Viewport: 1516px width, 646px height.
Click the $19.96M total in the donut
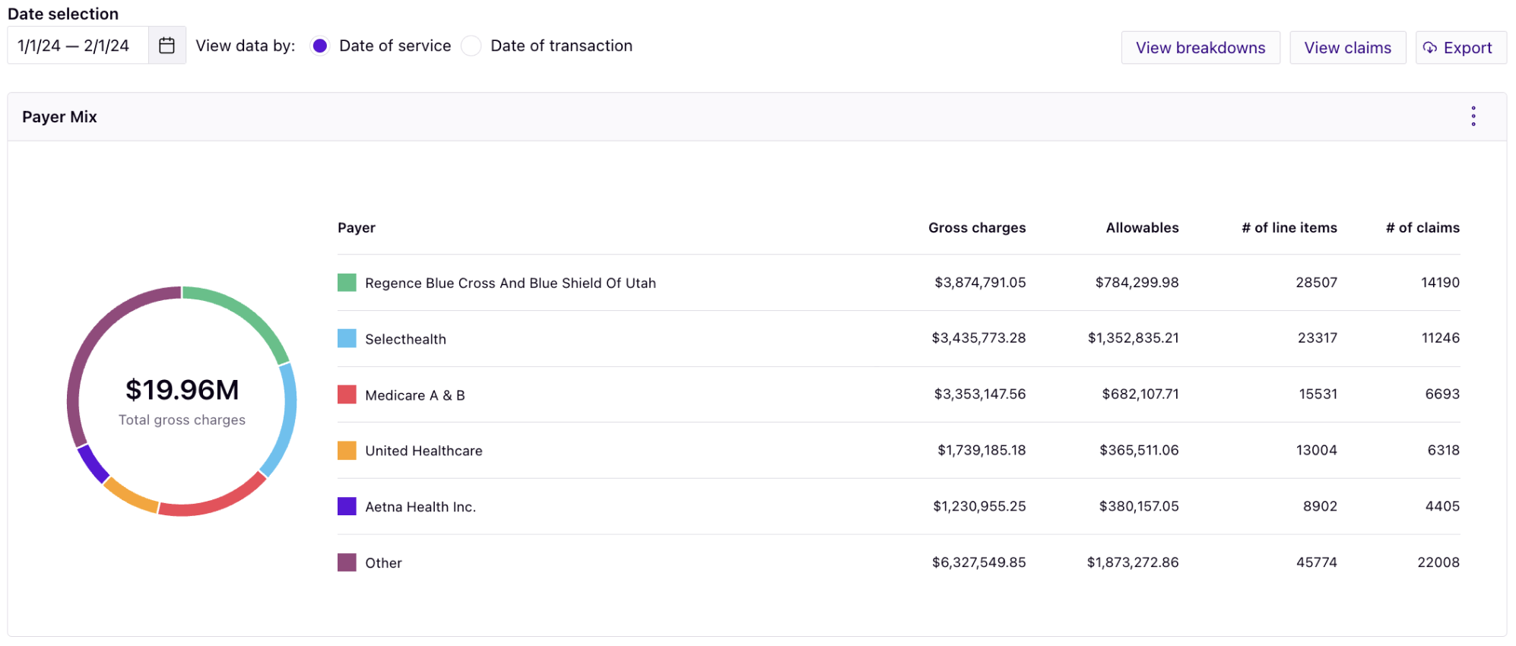182,390
